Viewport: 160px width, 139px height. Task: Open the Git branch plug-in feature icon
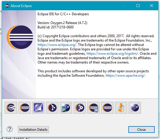52,108
